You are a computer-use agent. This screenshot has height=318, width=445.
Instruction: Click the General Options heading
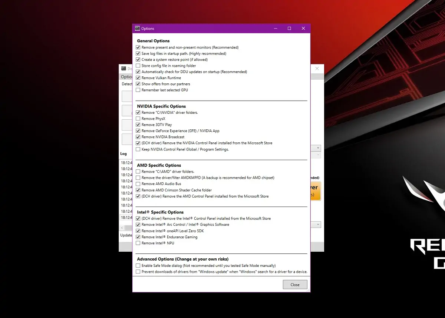[153, 41]
